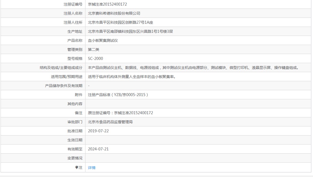Click the 生产地址 row label

click(x=75, y=31)
